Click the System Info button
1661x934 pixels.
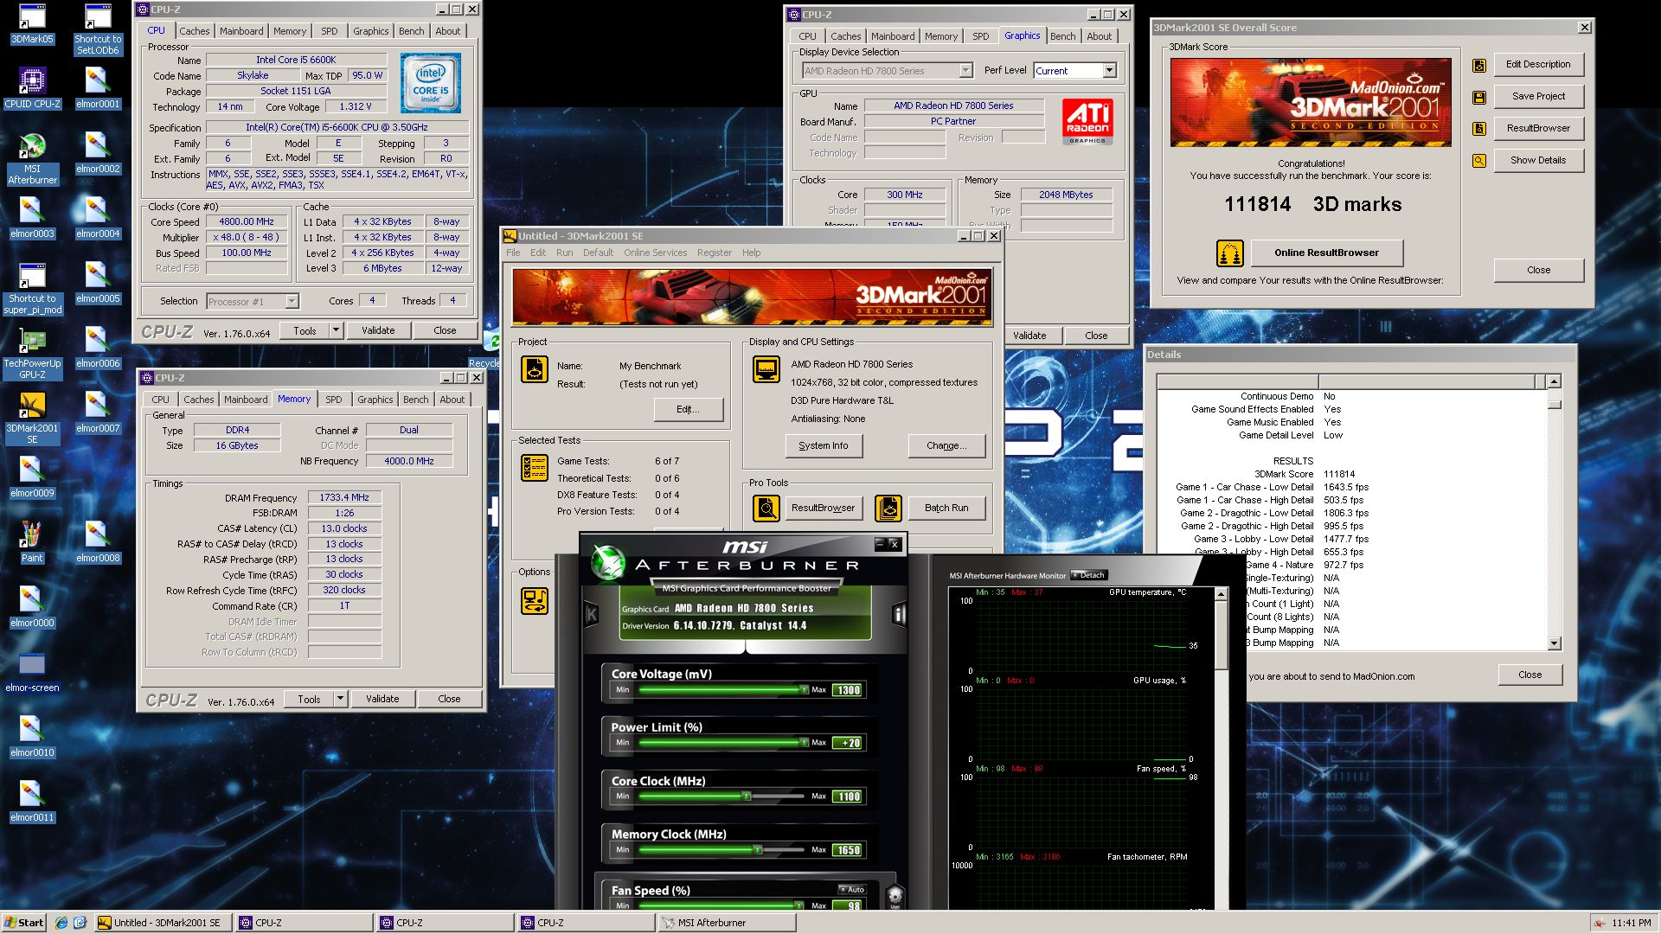(823, 446)
